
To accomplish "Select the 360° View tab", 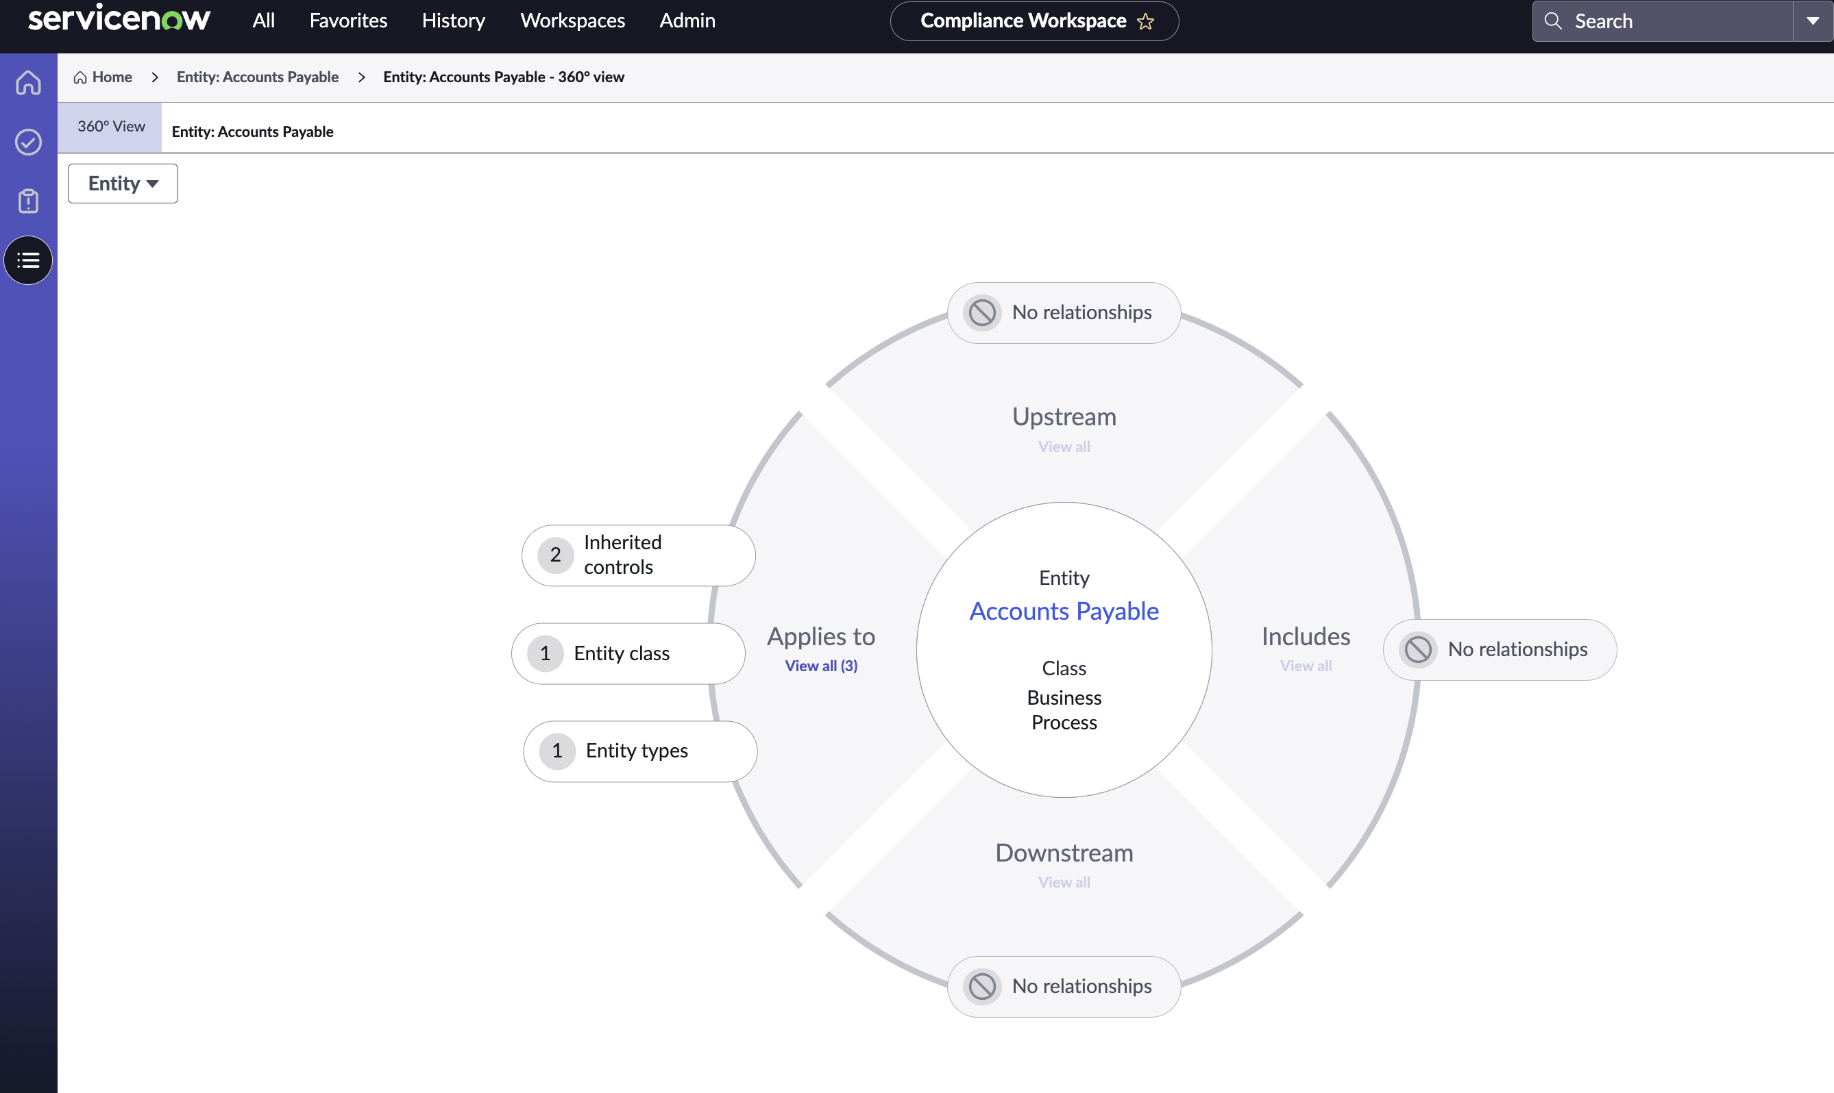I will point(110,127).
